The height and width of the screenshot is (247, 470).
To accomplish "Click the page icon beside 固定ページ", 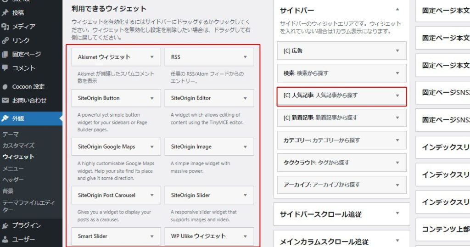I will pyautogui.click(x=5, y=54).
